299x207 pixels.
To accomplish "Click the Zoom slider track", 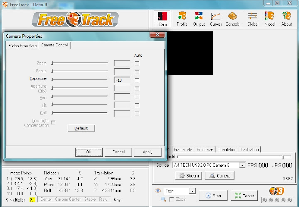I will 79,63.
